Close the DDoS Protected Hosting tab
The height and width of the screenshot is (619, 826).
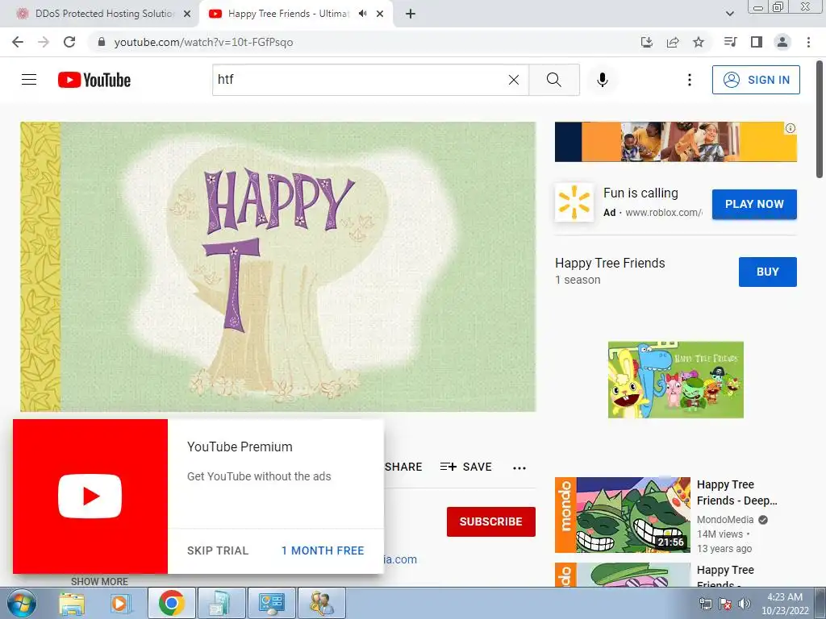(x=187, y=14)
